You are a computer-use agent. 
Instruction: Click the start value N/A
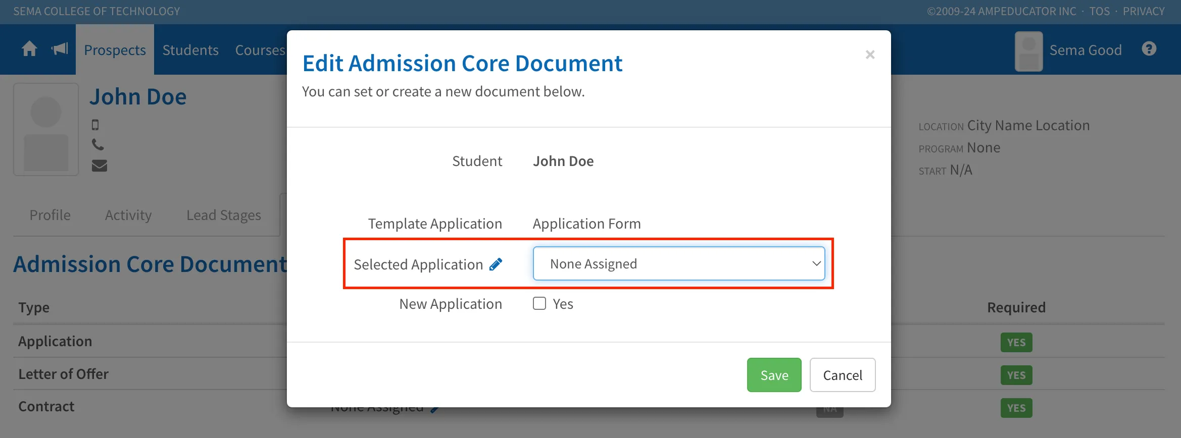coord(961,170)
